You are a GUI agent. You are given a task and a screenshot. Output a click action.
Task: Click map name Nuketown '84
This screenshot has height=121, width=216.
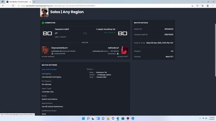tap(101, 73)
